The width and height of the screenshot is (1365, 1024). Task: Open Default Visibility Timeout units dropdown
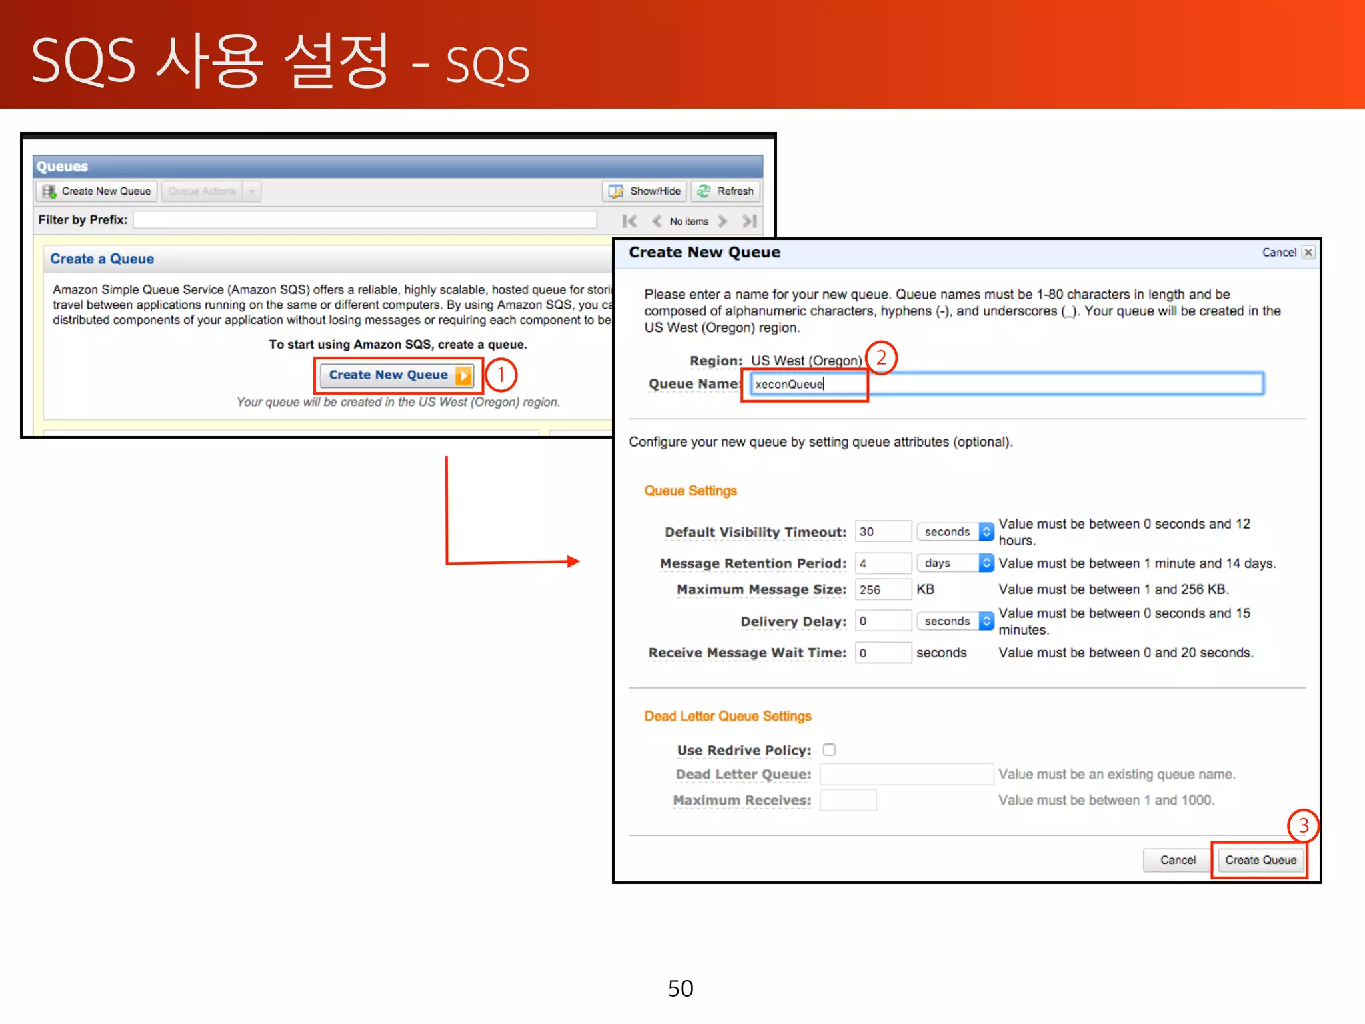[955, 532]
